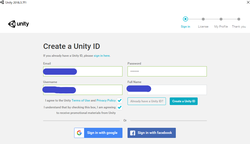Focus the Password input field
Image resolution: width=250 pixels, height=144 pixels.
pos(167,71)
